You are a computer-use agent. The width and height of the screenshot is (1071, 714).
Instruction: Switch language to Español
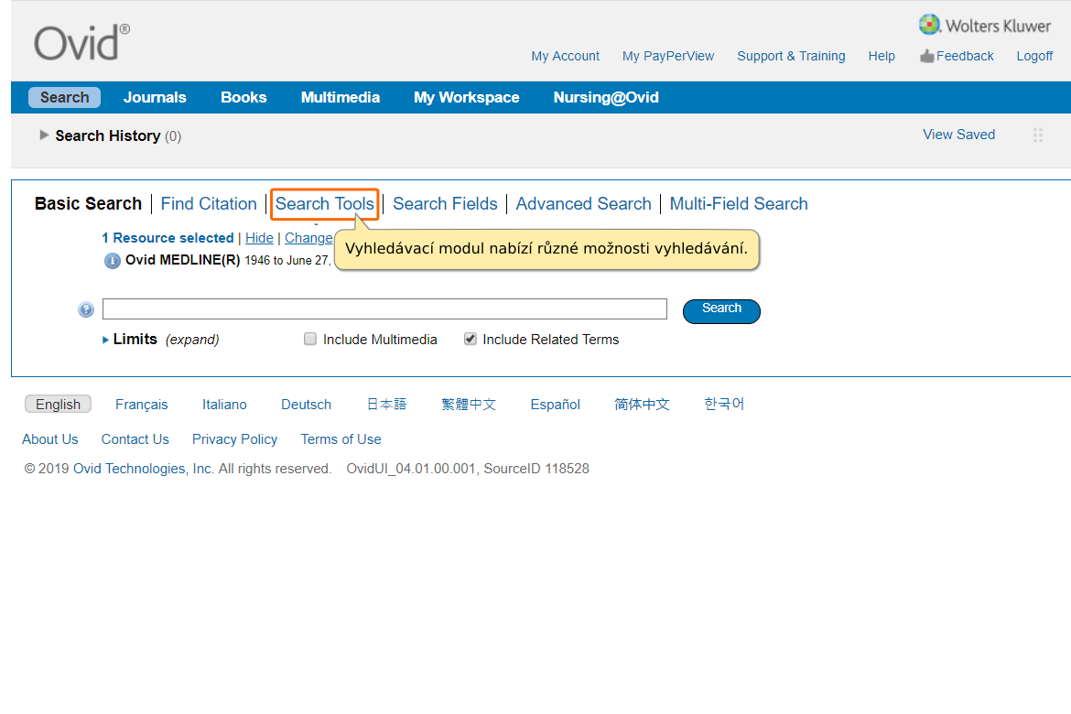point(556,405)
